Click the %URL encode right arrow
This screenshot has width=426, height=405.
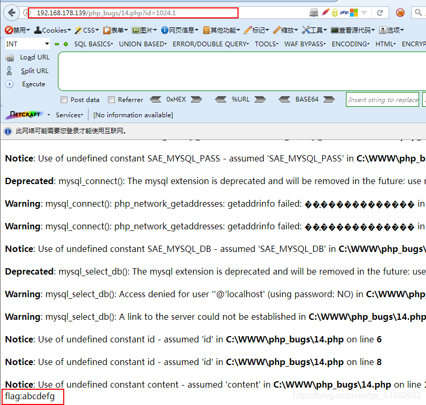pyautogui.click(x=260, y=99)
